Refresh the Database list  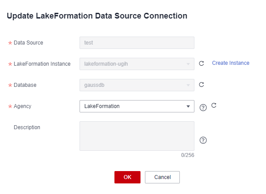click(201, 85)
